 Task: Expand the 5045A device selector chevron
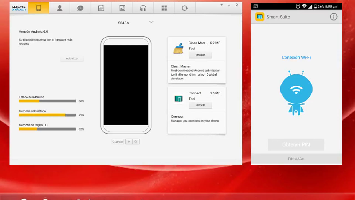[x=151, y=22]
